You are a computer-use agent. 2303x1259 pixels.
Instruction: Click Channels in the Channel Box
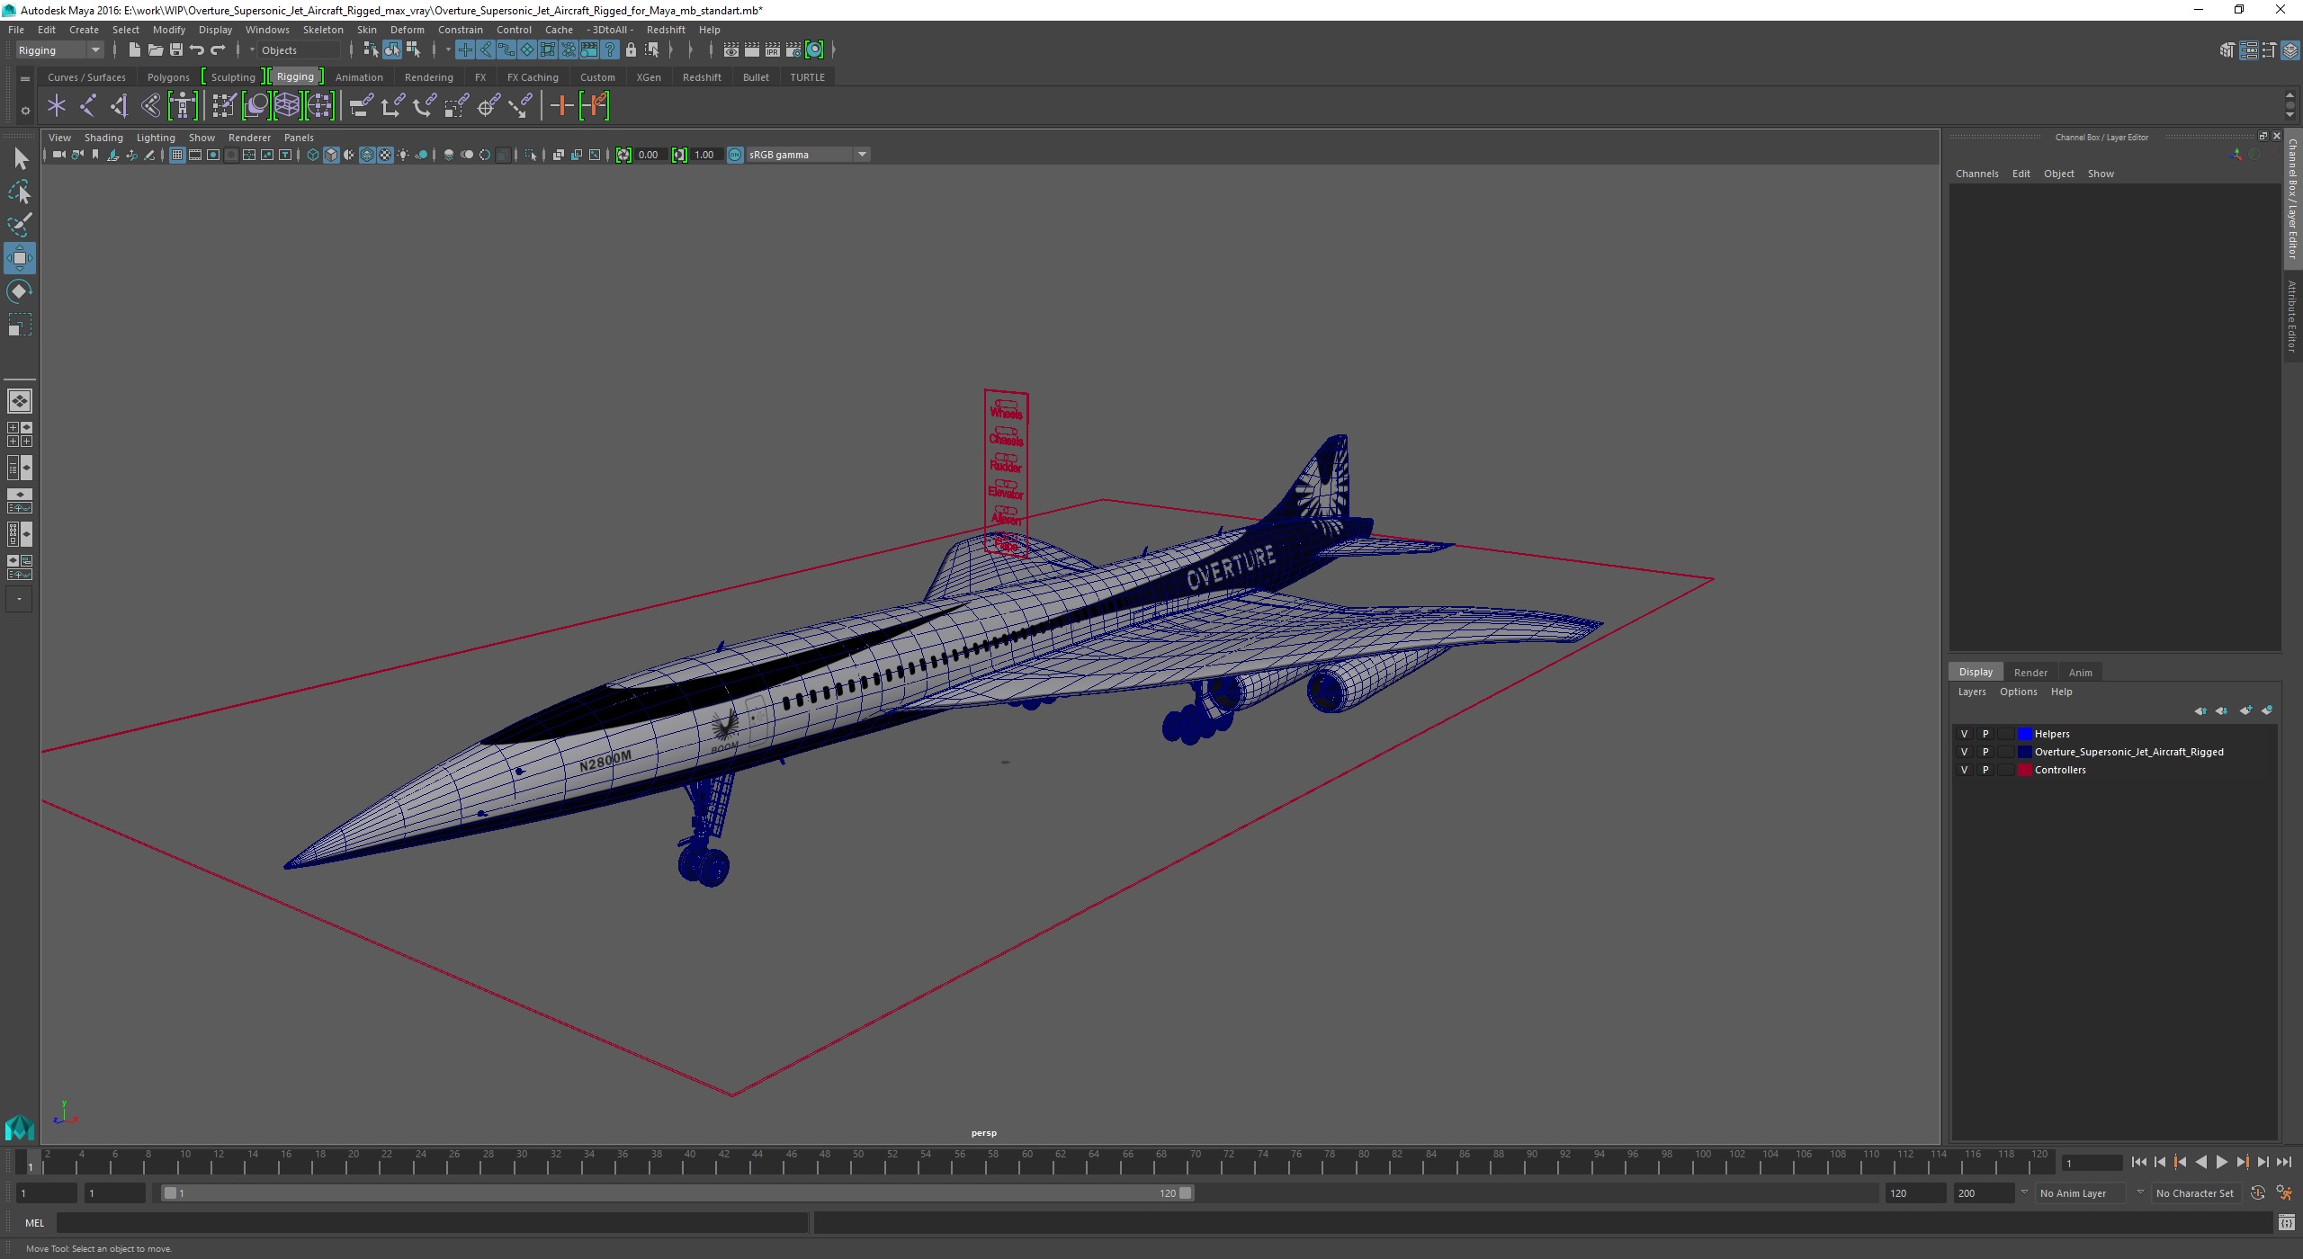tap(1976, 174)
